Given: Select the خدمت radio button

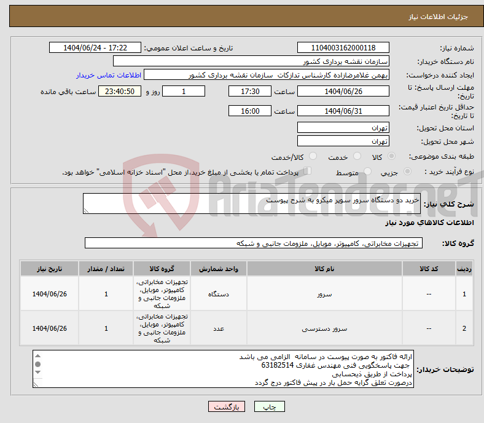Looking at the screenshot, I should pyautogui.click(x=357, y=156).
